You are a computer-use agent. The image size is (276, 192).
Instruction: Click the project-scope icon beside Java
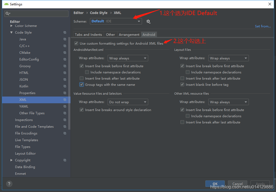click(x=65, y=39)
